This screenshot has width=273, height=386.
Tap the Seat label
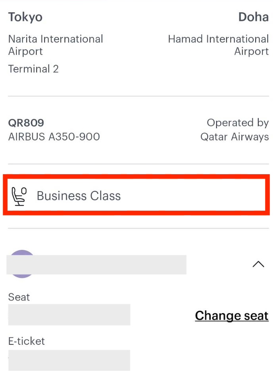tap(19, 297)
